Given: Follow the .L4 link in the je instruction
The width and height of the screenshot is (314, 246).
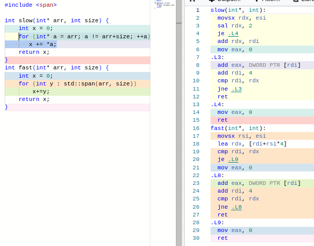Looking at the screenshot, I should [x=233, y=34].
